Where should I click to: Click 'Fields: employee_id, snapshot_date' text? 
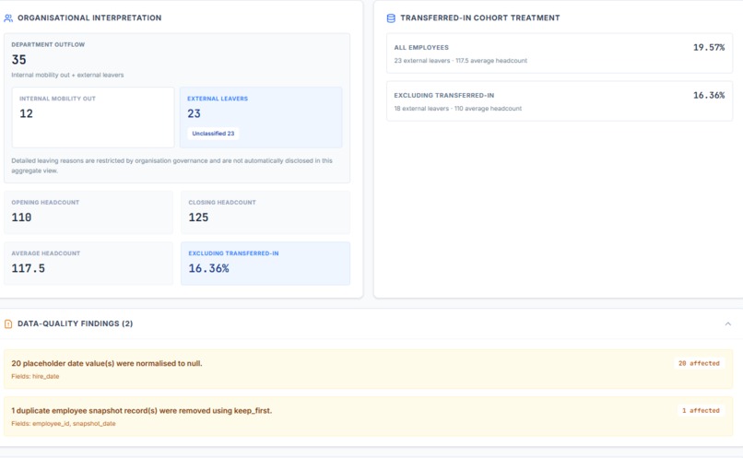click(x=64, y=423)
